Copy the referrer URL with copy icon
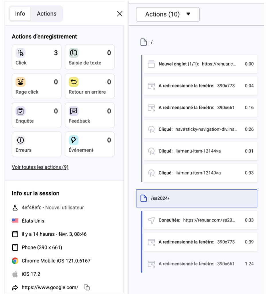Viewport: 269px width, 294px height. [87, 287]
